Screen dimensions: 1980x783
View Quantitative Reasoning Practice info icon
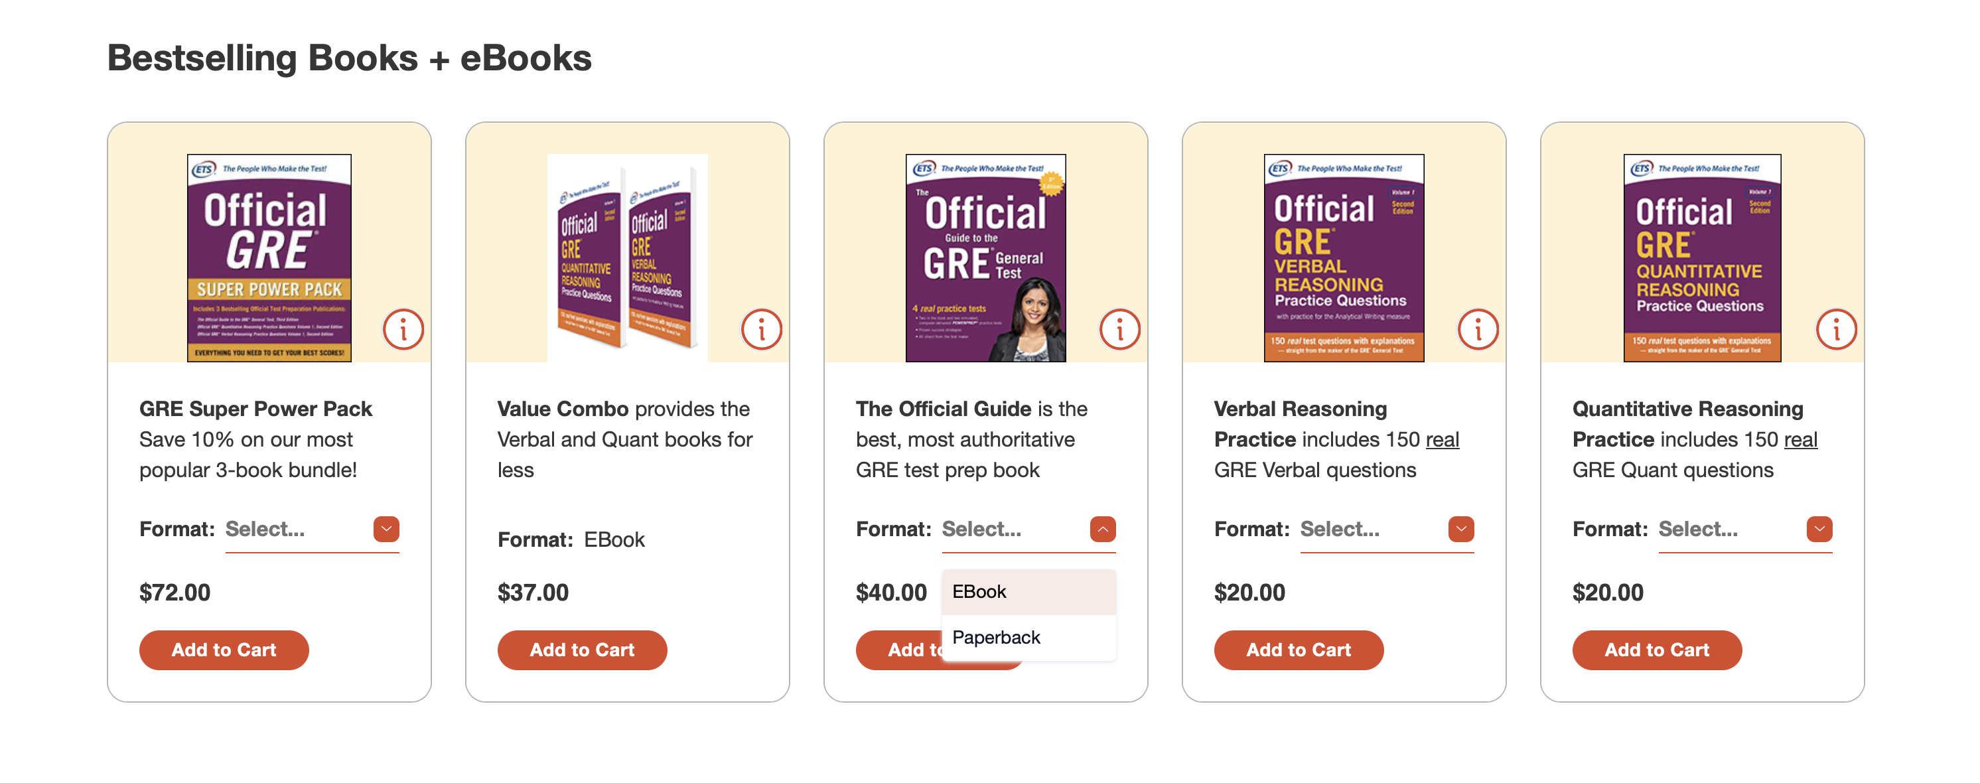click(x=1835, y=330)
